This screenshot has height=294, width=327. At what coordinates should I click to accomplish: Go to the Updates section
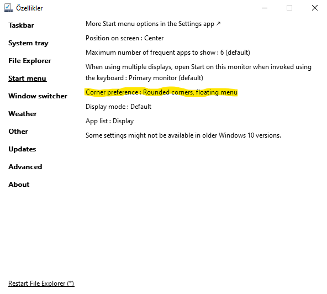[x=22, y=149]
